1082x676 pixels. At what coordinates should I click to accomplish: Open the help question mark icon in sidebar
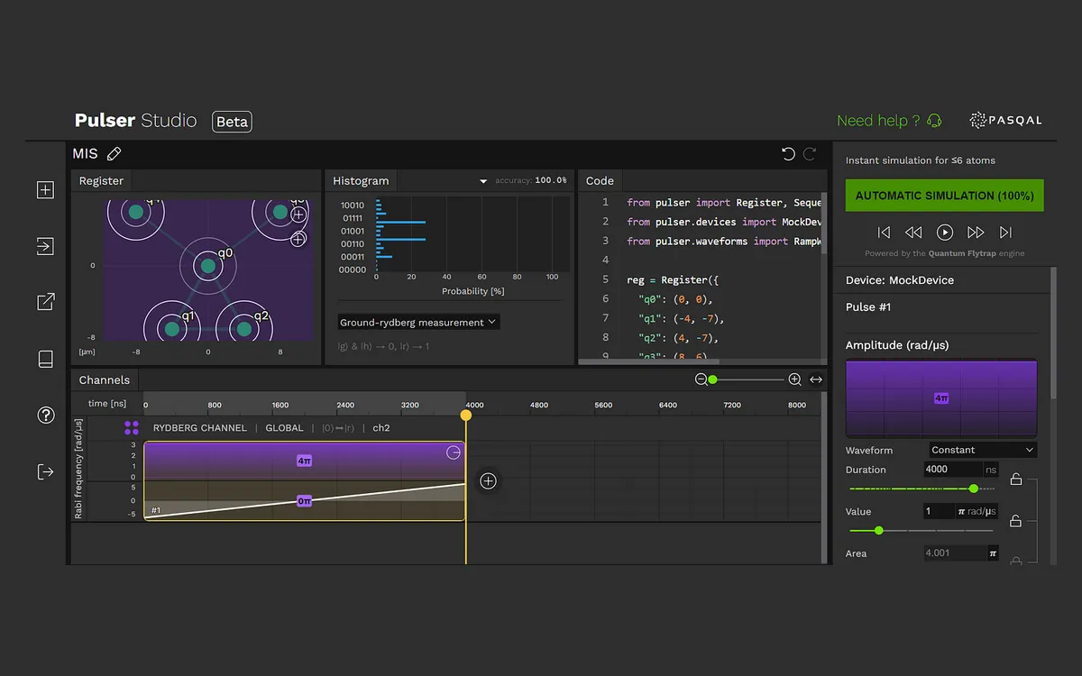point(45,415)
